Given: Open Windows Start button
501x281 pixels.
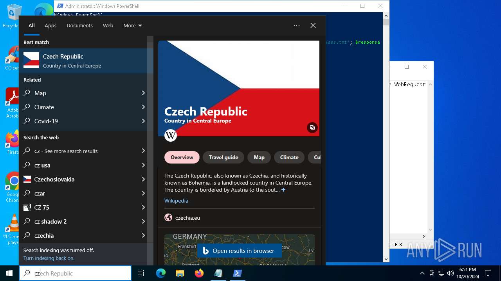Looking at the screenshot, I should (9, 273).
